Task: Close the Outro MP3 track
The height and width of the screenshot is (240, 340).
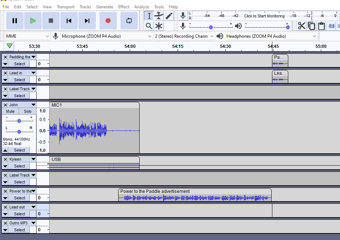Action: (x=5, y=223)
